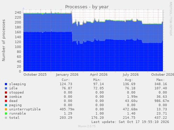Click the 'Processes - by year' title

click(87, 7)
